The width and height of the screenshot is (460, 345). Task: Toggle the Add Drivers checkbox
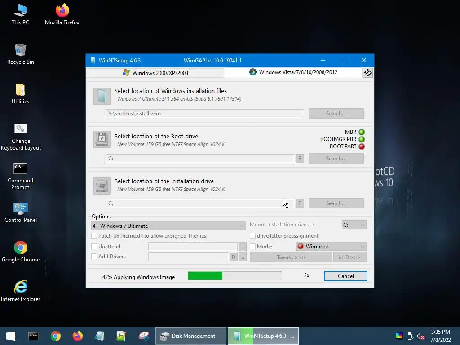(x=94, y=257)
